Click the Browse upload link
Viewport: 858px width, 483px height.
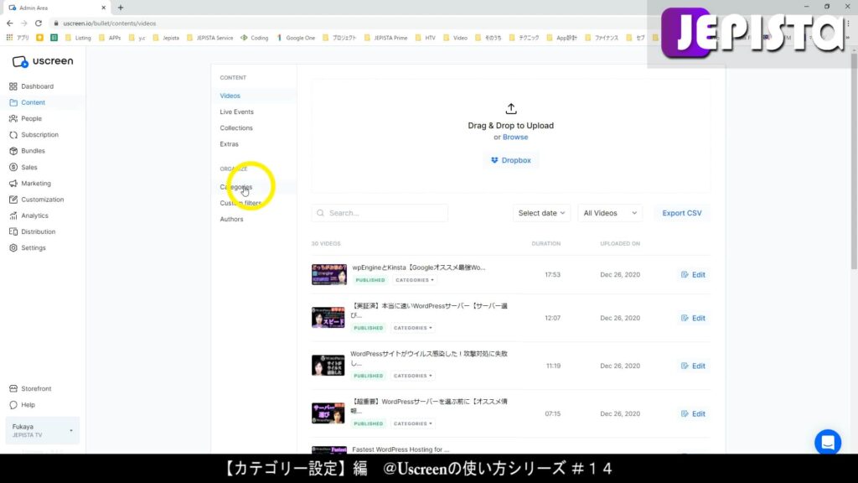(515, 138)
